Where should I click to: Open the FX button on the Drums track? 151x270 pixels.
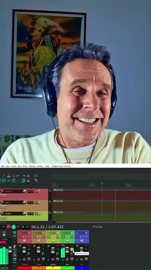tap(36, 191)
